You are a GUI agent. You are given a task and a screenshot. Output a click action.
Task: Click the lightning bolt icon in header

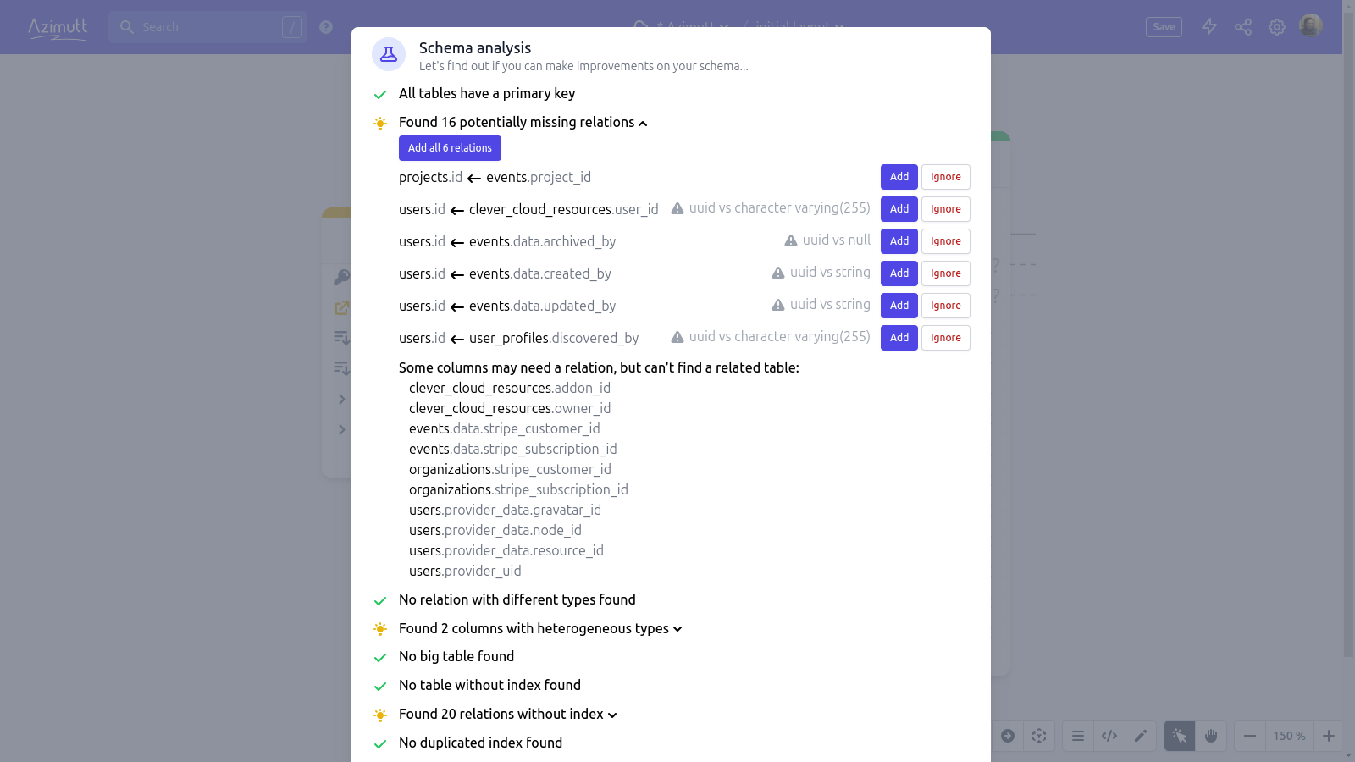(x=1209, y=27)
